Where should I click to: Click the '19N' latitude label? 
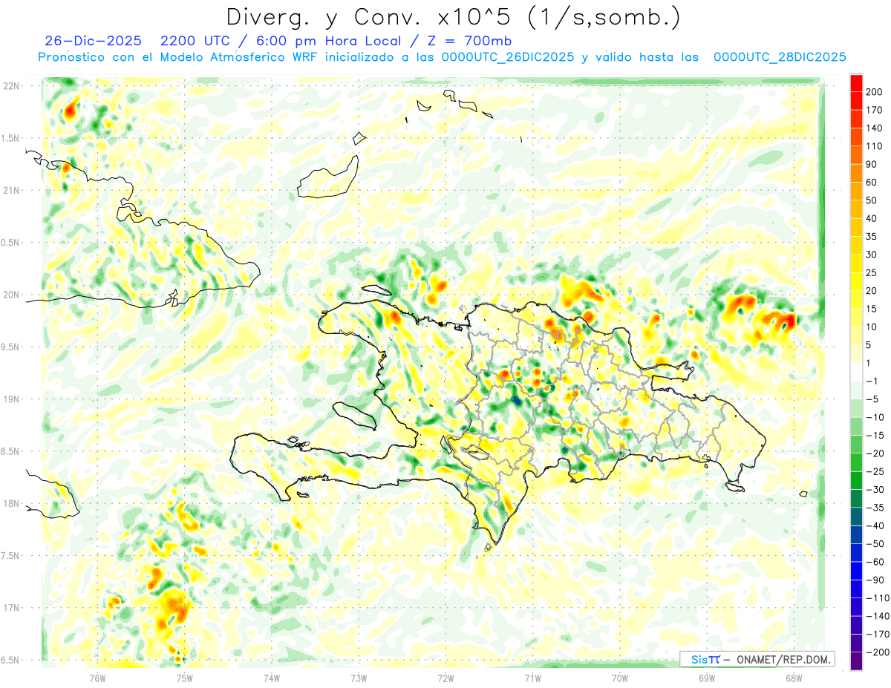[10, 399]
